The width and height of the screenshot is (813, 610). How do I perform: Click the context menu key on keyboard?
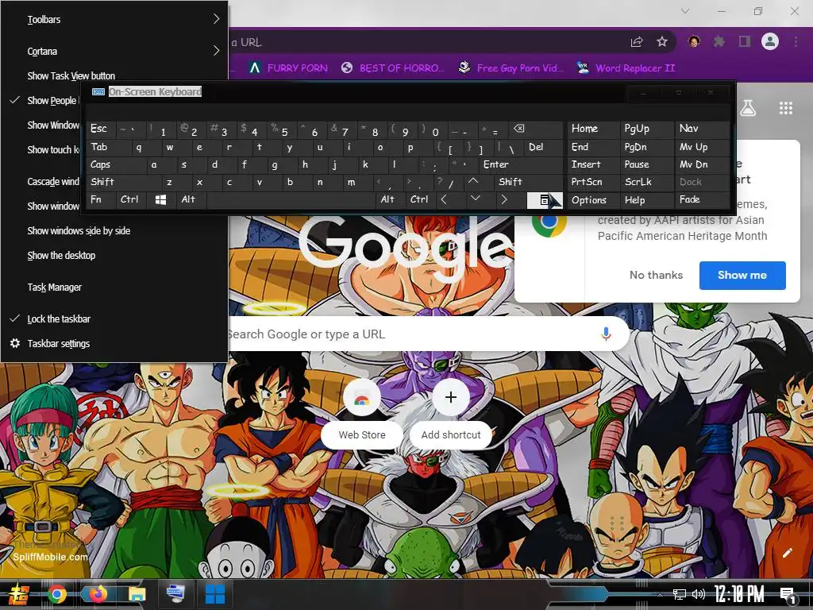[x=544, y=200]
